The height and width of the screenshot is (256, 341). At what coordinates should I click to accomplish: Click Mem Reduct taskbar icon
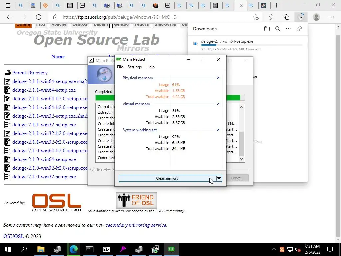tap(171, 249)
